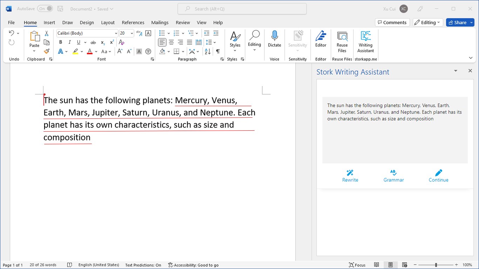
Task: Toggle the AutoSave switch
Action: tap(45, 9)
